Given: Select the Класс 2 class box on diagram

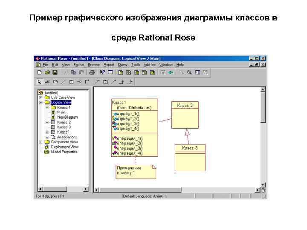Looking at the screenshot, I should pyautogui.click(x=185, y=115).
